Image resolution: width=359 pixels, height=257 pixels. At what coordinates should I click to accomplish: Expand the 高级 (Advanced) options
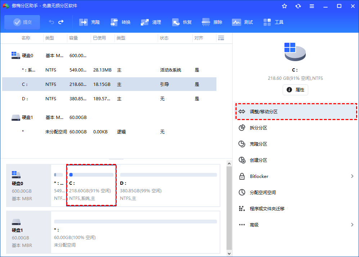tap(352, 225)
